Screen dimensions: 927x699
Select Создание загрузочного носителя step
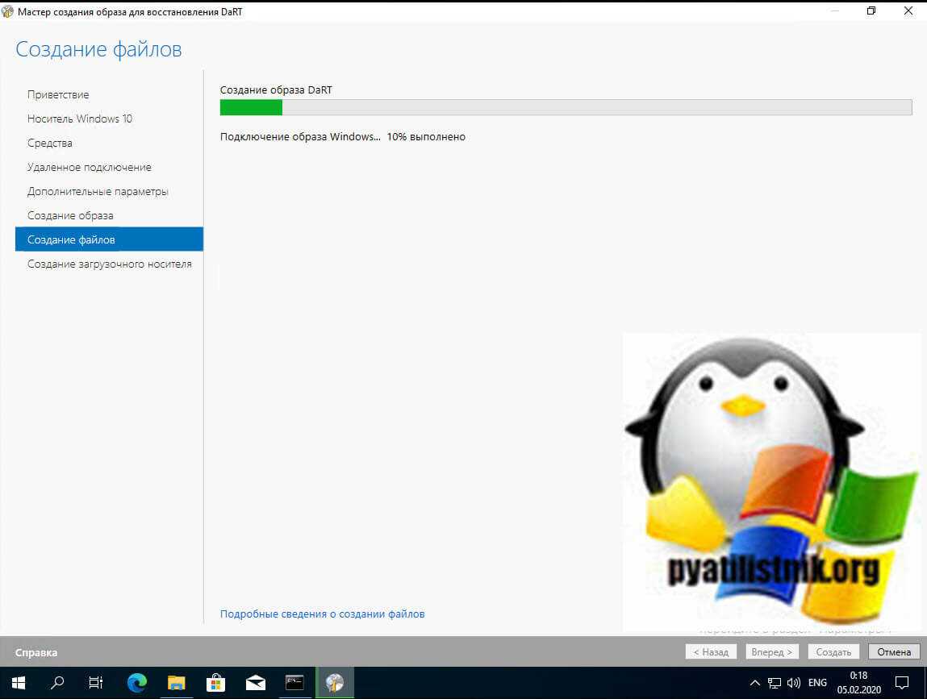(110, 264)
